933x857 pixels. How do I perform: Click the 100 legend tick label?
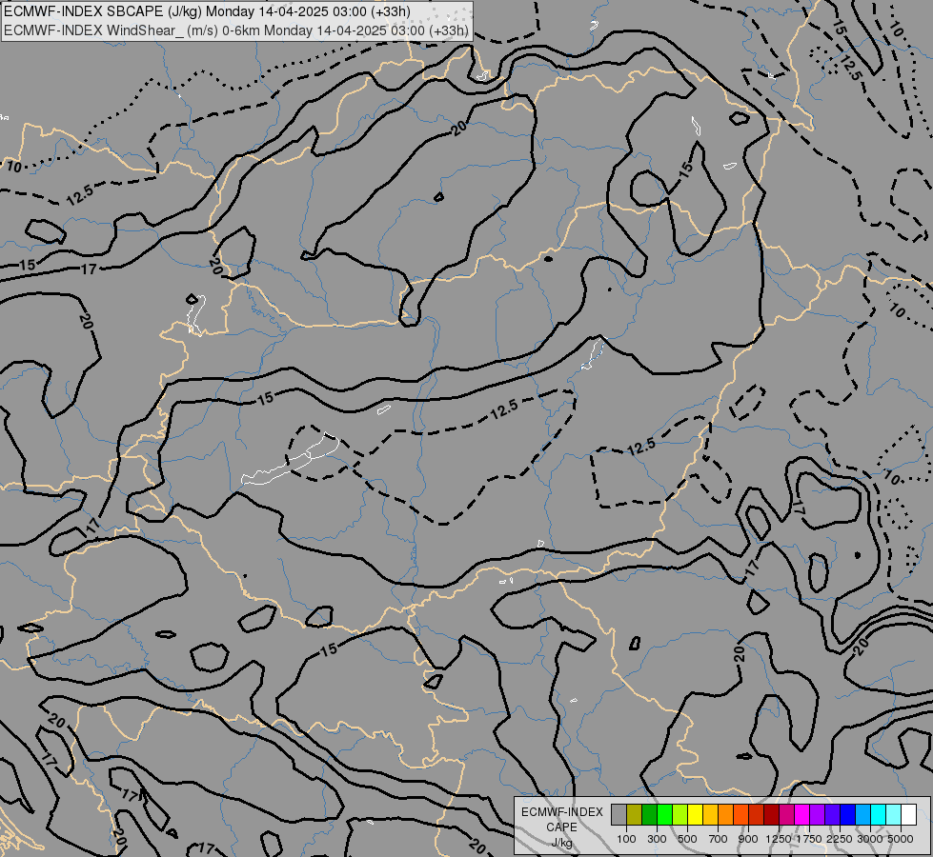click(626, 839)
